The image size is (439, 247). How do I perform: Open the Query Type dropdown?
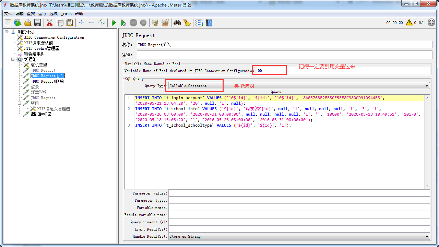click(x=299, y=86)
